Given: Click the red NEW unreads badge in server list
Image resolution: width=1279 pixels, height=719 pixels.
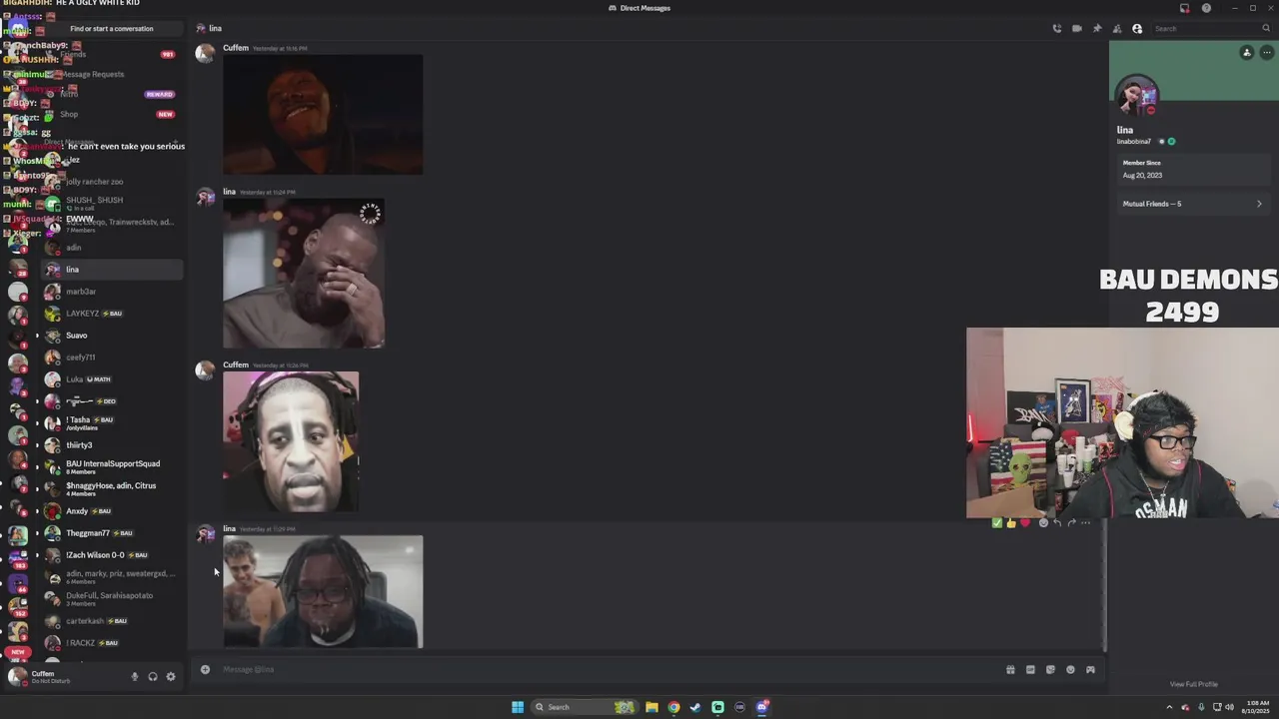Looking at the screenshot, I should click(18, 652).
